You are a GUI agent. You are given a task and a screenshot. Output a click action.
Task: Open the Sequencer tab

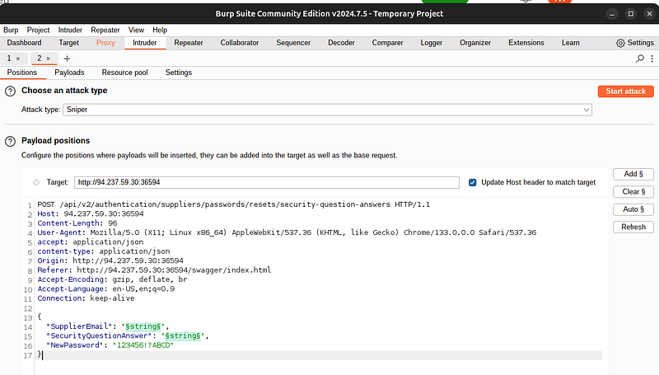coord(293,43)
